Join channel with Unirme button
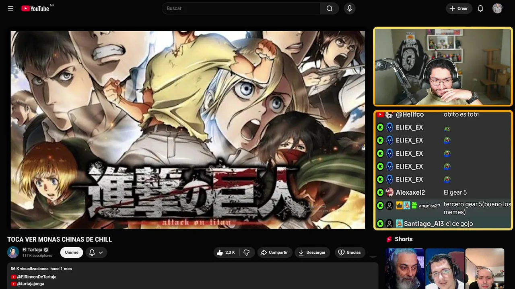 click(x=72, y=252)
